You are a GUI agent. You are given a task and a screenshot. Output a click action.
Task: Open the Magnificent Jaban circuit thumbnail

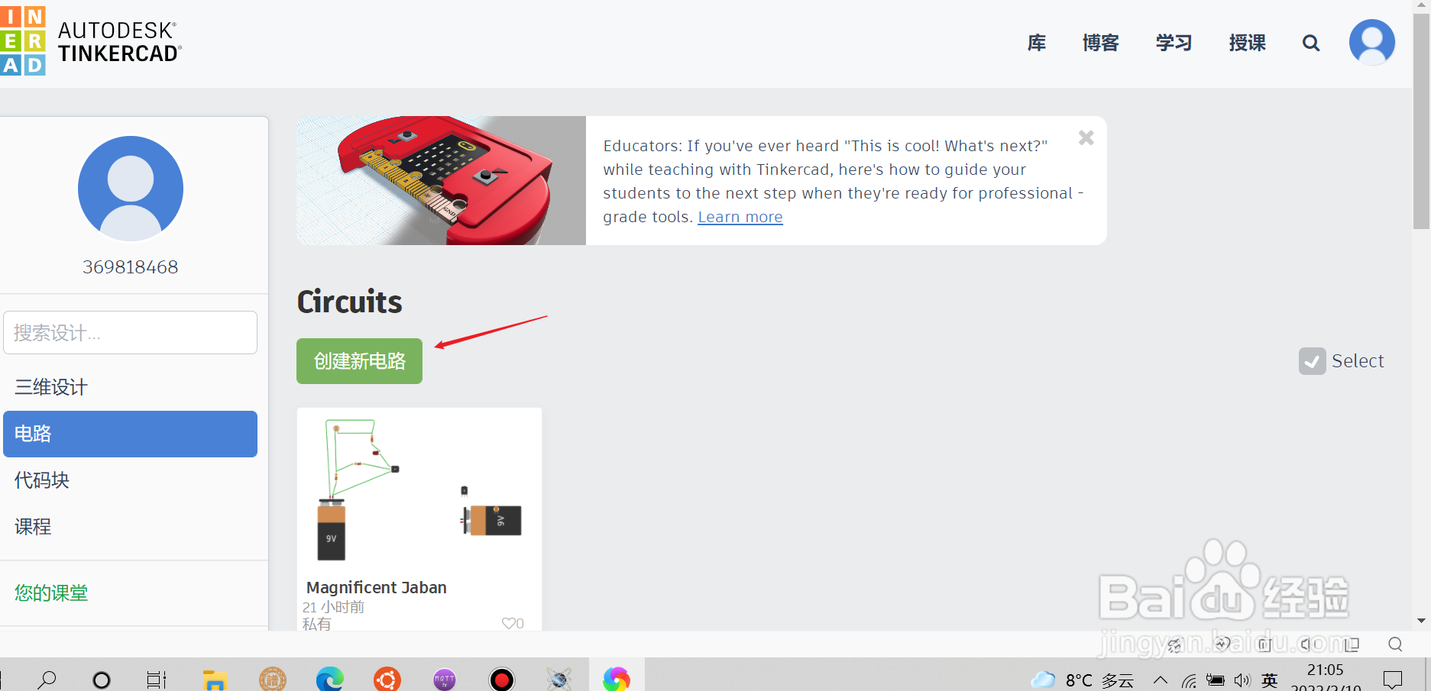[x=419, y=491]
